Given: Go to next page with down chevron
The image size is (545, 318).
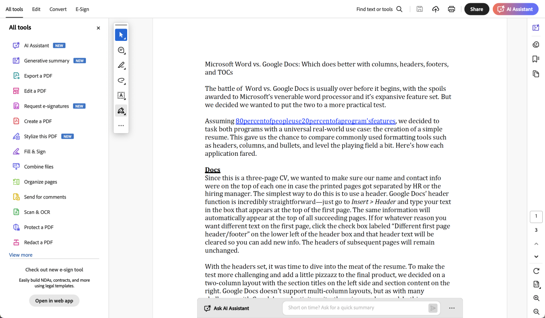Looking at the screenshot, I should (x=536, y=257).
